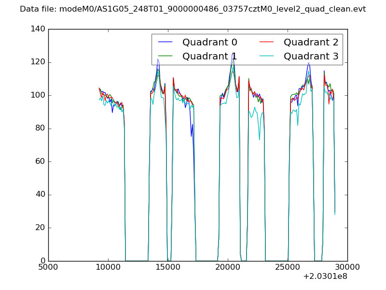Screen dimensions: 386x290
Task: Click the data file title text
Action: pos(193,9)
